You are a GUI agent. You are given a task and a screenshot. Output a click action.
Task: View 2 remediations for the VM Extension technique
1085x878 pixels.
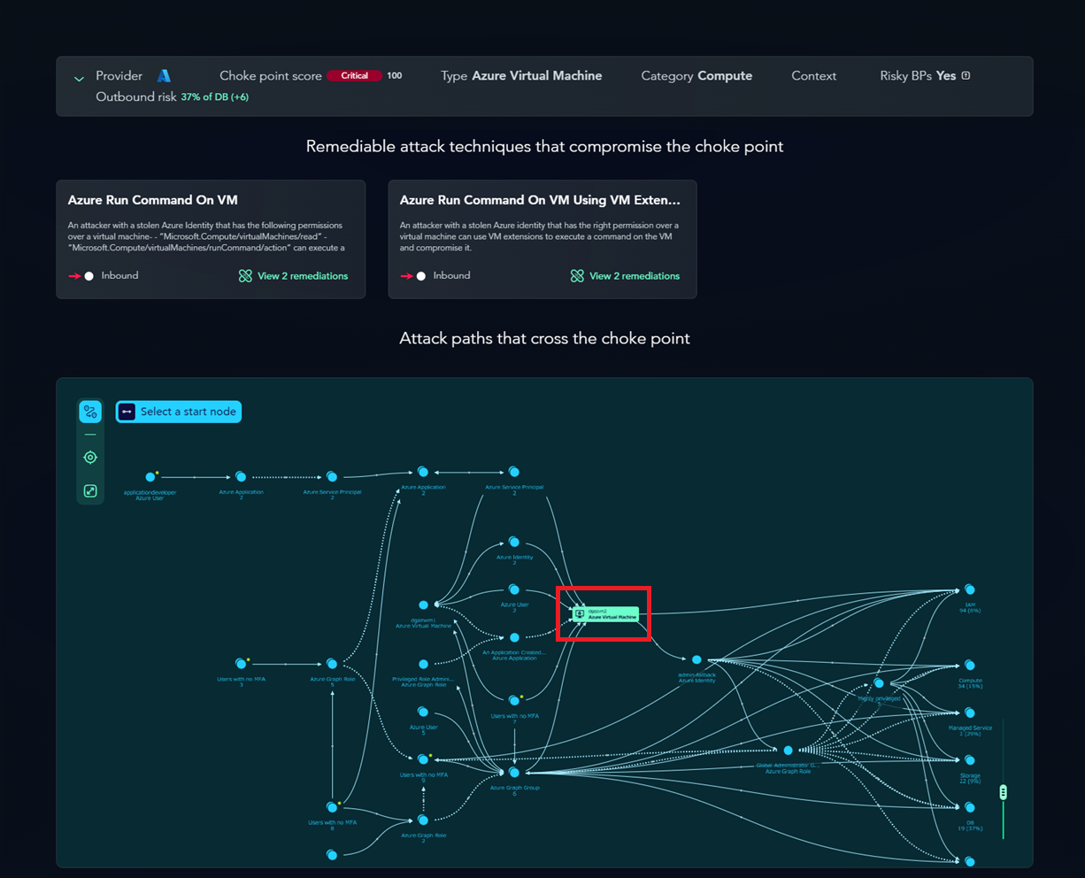625,276
